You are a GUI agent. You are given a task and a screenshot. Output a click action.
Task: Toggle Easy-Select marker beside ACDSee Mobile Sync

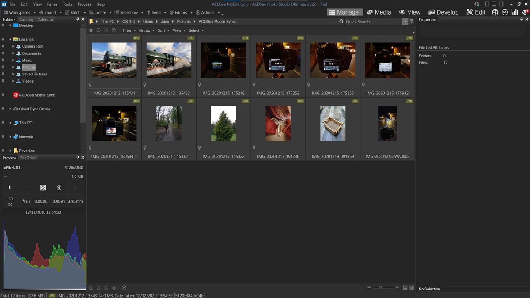click(3, 95)
